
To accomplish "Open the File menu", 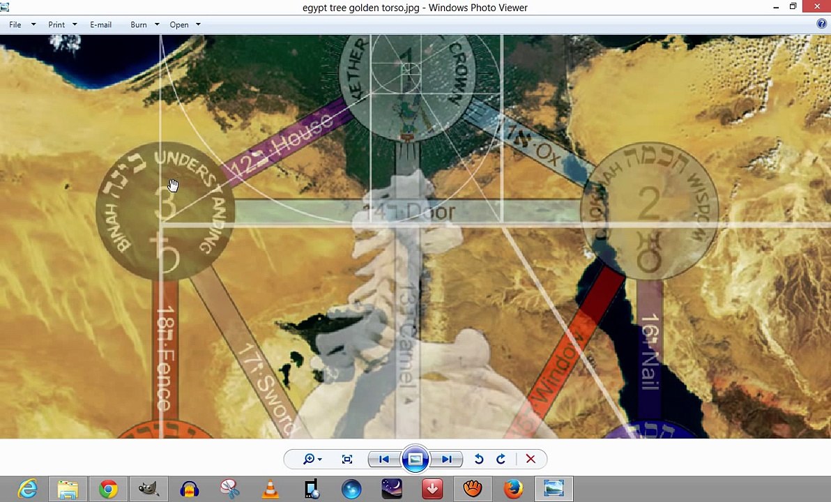I will (15, 24).
